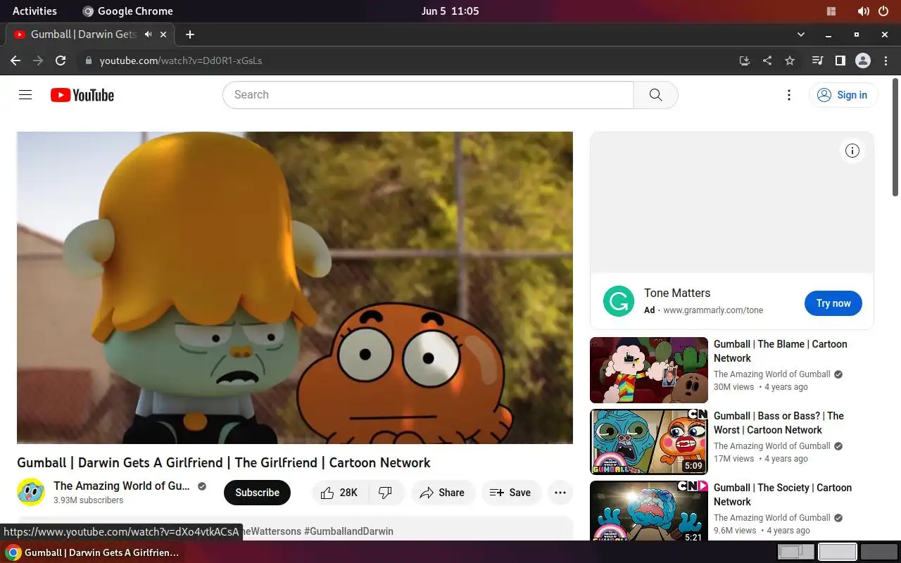Switch to second workspace in taskbar
Screen dimensions: 901x563
(838, 552)
